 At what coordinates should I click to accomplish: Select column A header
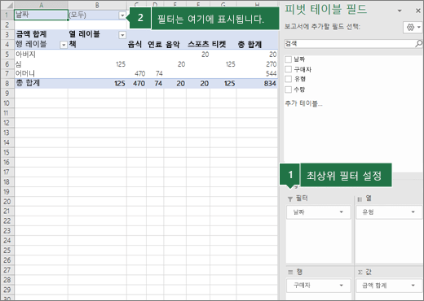point(41,5)
